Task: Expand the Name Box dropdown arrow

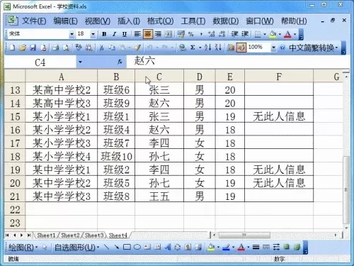Action: [80, 62]
